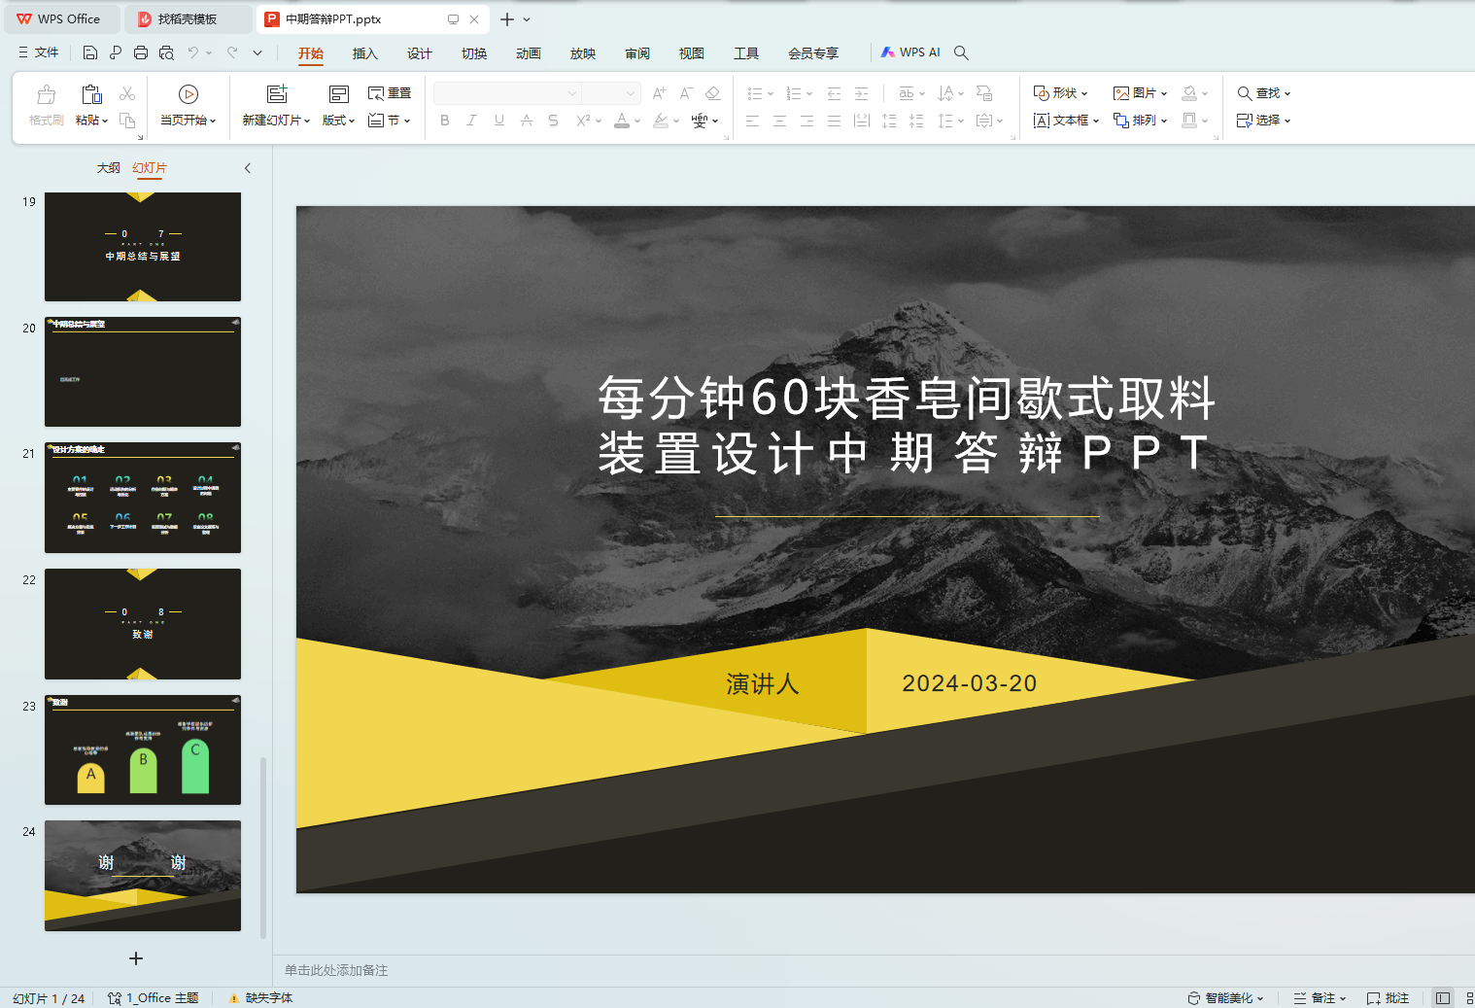The image size is (1475, 1008).
Task: Open the Animations (动画) ribbon tab
Action: [x=528, y=53]
